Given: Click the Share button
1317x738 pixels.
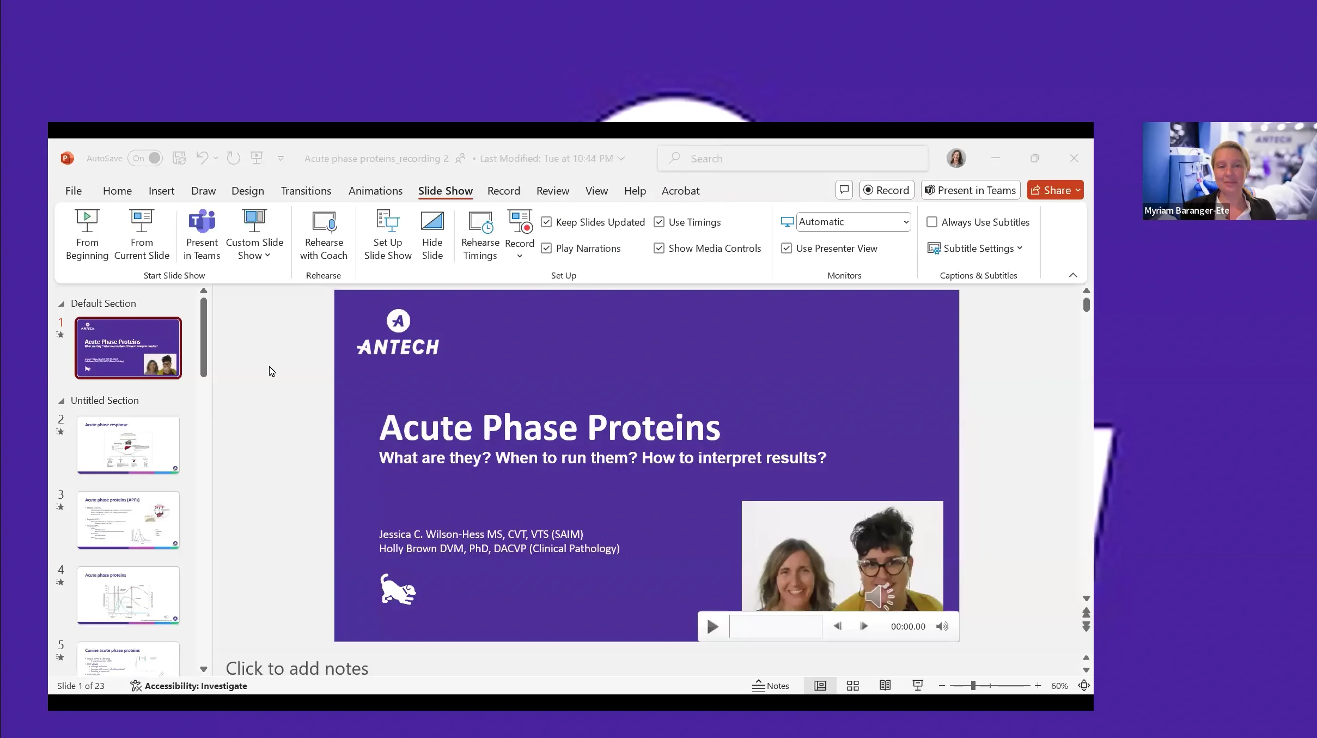Looking at the screenshot, I should click(x=1054, y=190).
